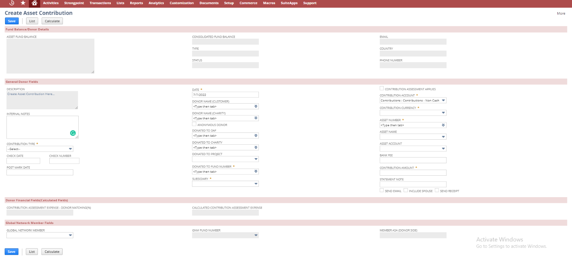Open Donated To Fund Number double-arrow list
The width and height of the screenshot is (572, 260).
pyautogui.click(x=256, y=172)
